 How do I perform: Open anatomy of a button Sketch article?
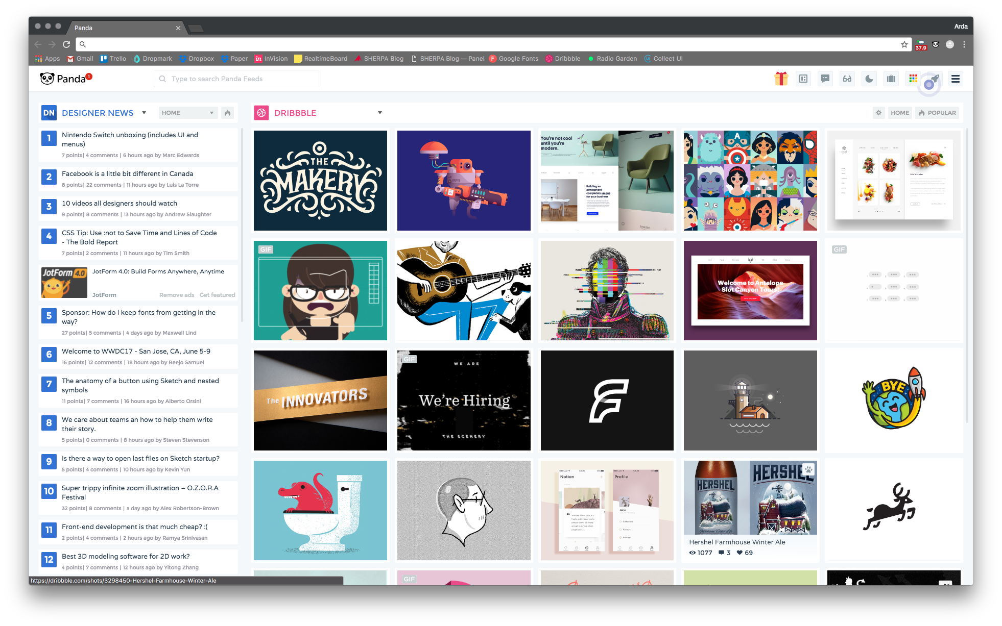[x=140, y=385]
